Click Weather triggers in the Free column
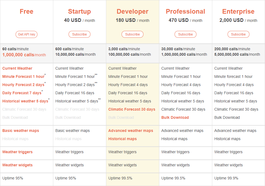This screenshot has height=186, width=265. [17, 152]
